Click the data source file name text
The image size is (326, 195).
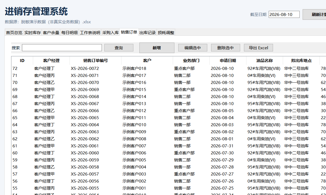click(x=56, y=22)
